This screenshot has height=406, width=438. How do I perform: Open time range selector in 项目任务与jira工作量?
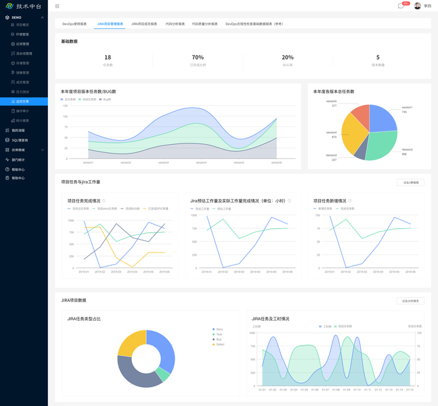[x=411, y=183]
